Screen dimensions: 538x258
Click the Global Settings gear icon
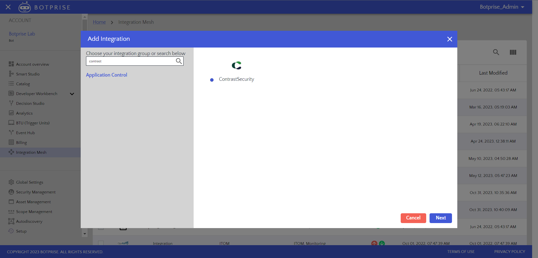(11, 182)
